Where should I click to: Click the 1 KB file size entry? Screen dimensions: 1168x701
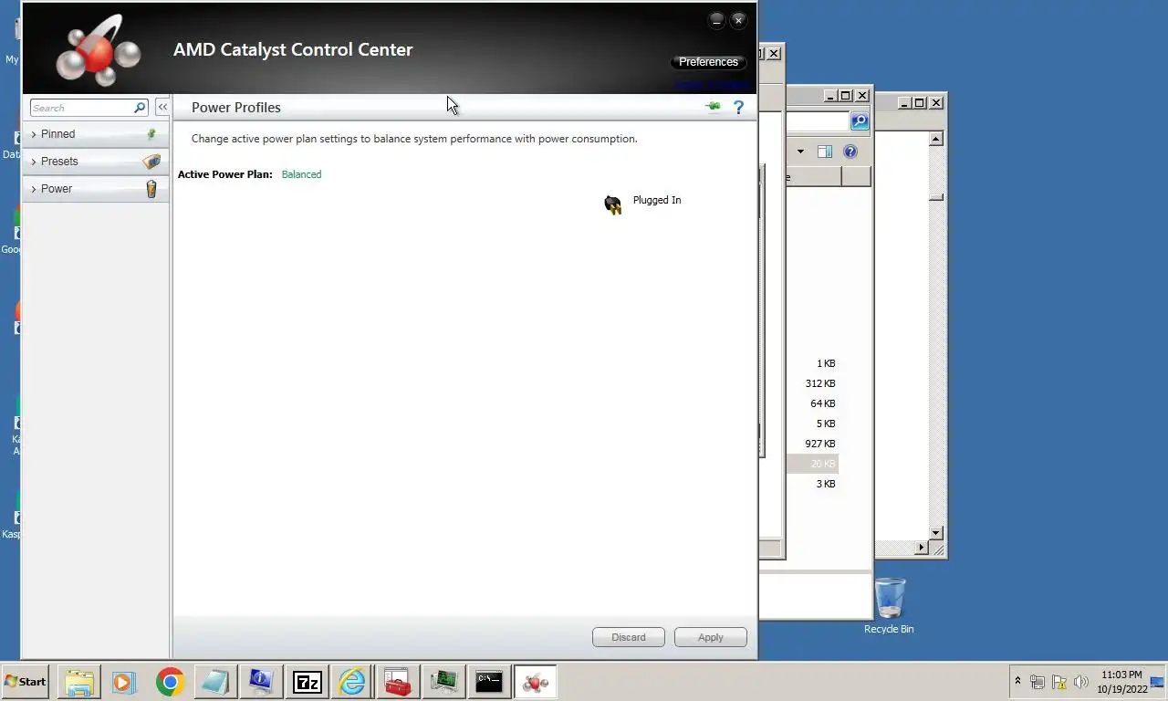pyautogui.click(x=826, y=363)
